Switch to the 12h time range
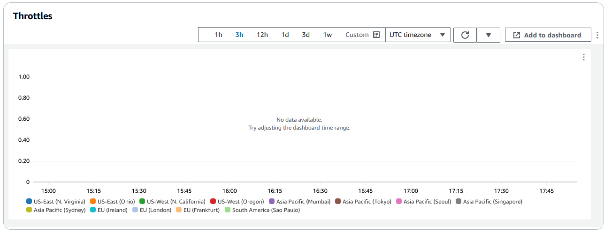Viewport: 604px width, 233px height. [262, 35]
